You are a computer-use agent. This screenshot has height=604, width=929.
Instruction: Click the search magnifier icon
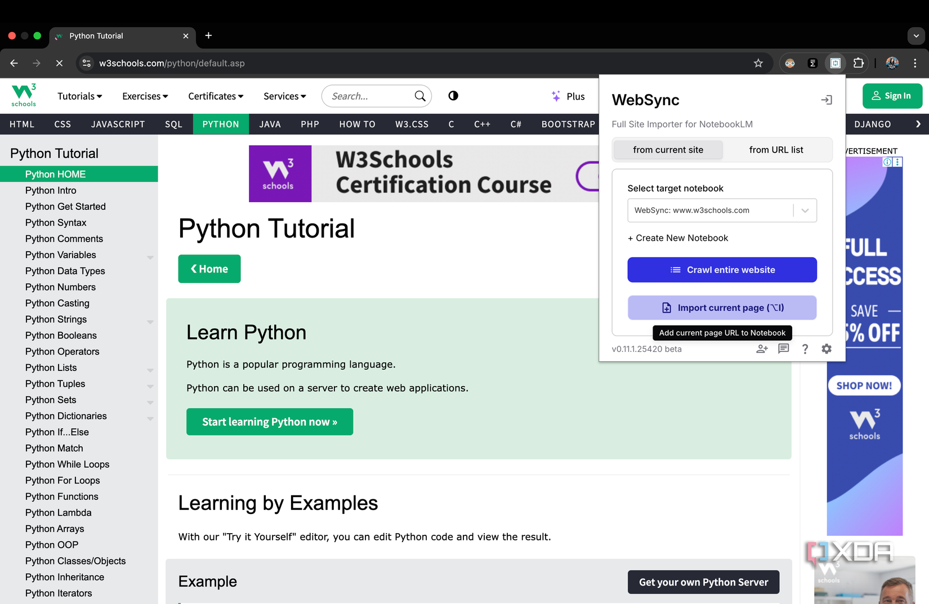[x=420, y=96]
